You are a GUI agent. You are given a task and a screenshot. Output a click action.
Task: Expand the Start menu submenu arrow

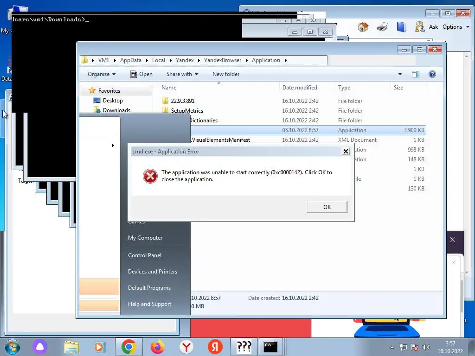click(x=113, y=145)
